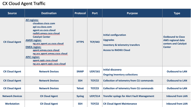Click the "api-cx.cisco.com" hostname
Viewport: 191px width, 107px height.
pyautogui.click(x=42, y=27)
